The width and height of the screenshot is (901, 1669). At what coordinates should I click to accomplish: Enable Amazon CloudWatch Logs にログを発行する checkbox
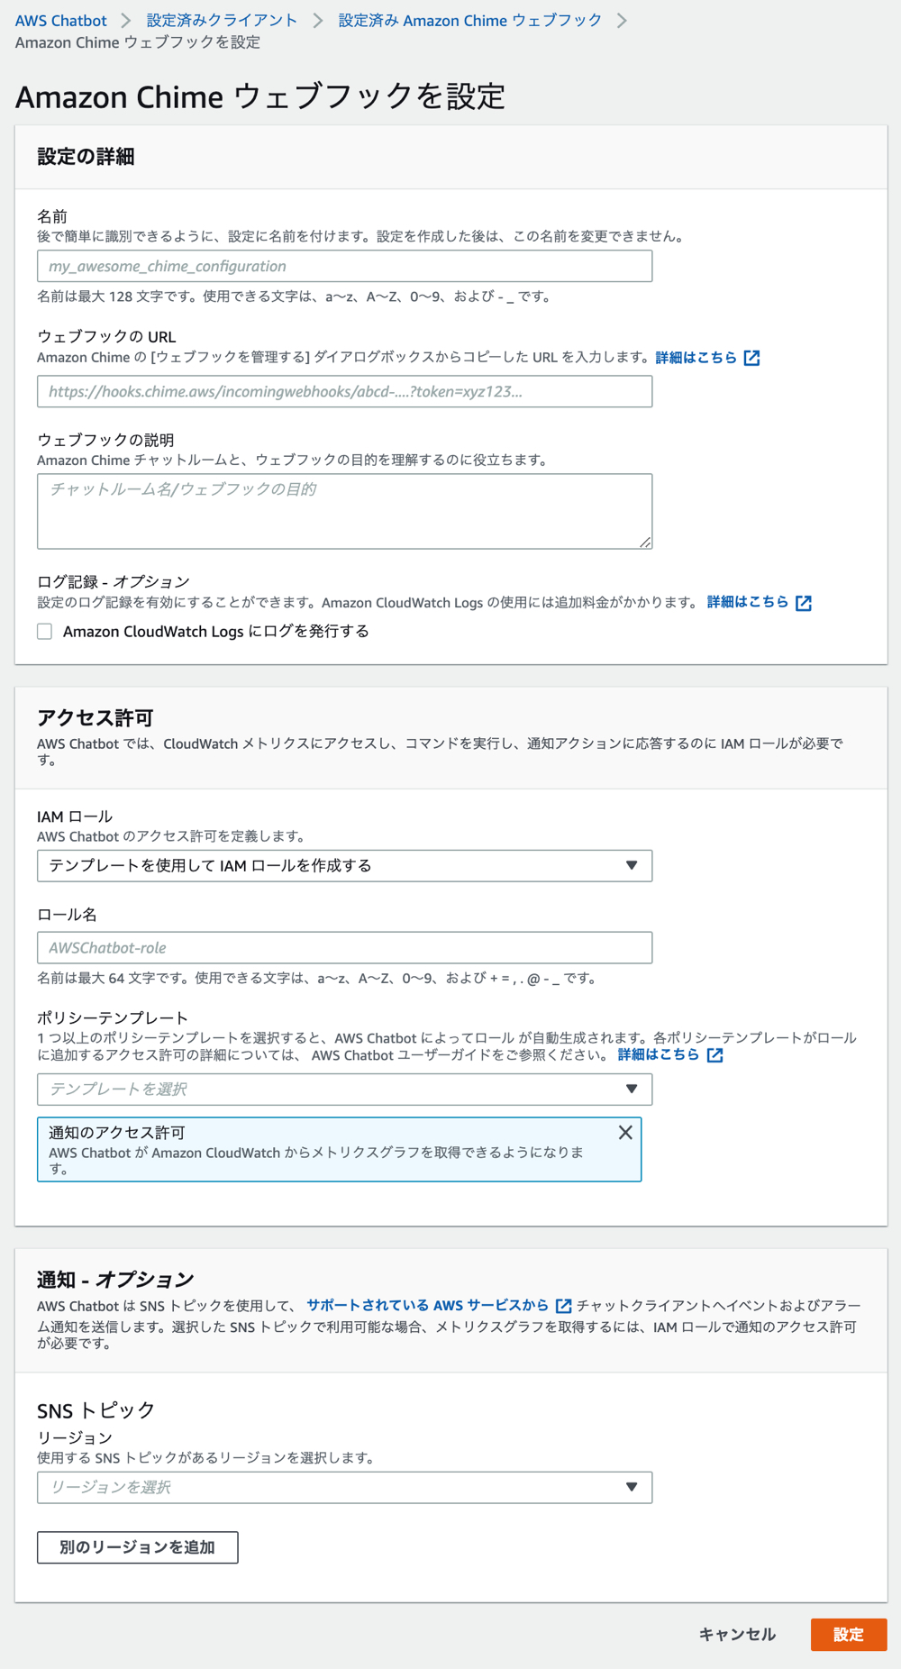coord(45,631)
